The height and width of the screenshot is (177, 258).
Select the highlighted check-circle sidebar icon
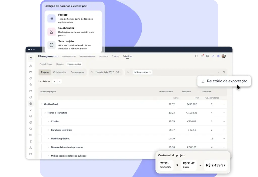(x=31, y=104)
